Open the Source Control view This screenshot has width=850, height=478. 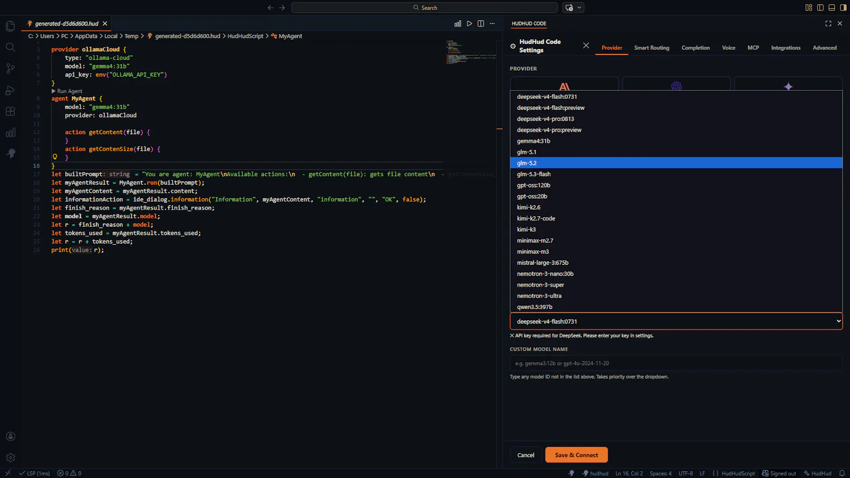[x=10, y=69]
